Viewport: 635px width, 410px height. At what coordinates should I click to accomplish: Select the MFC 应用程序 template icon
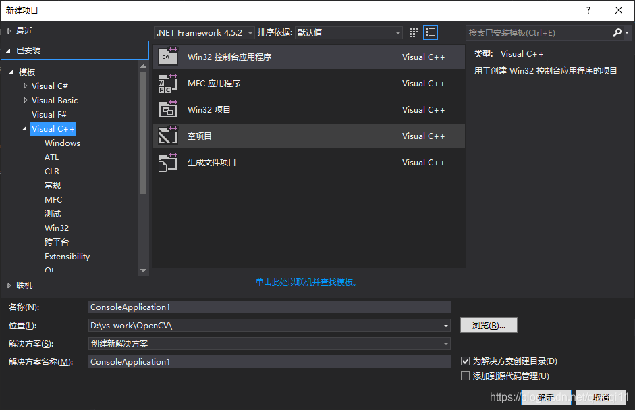point(167,83)
